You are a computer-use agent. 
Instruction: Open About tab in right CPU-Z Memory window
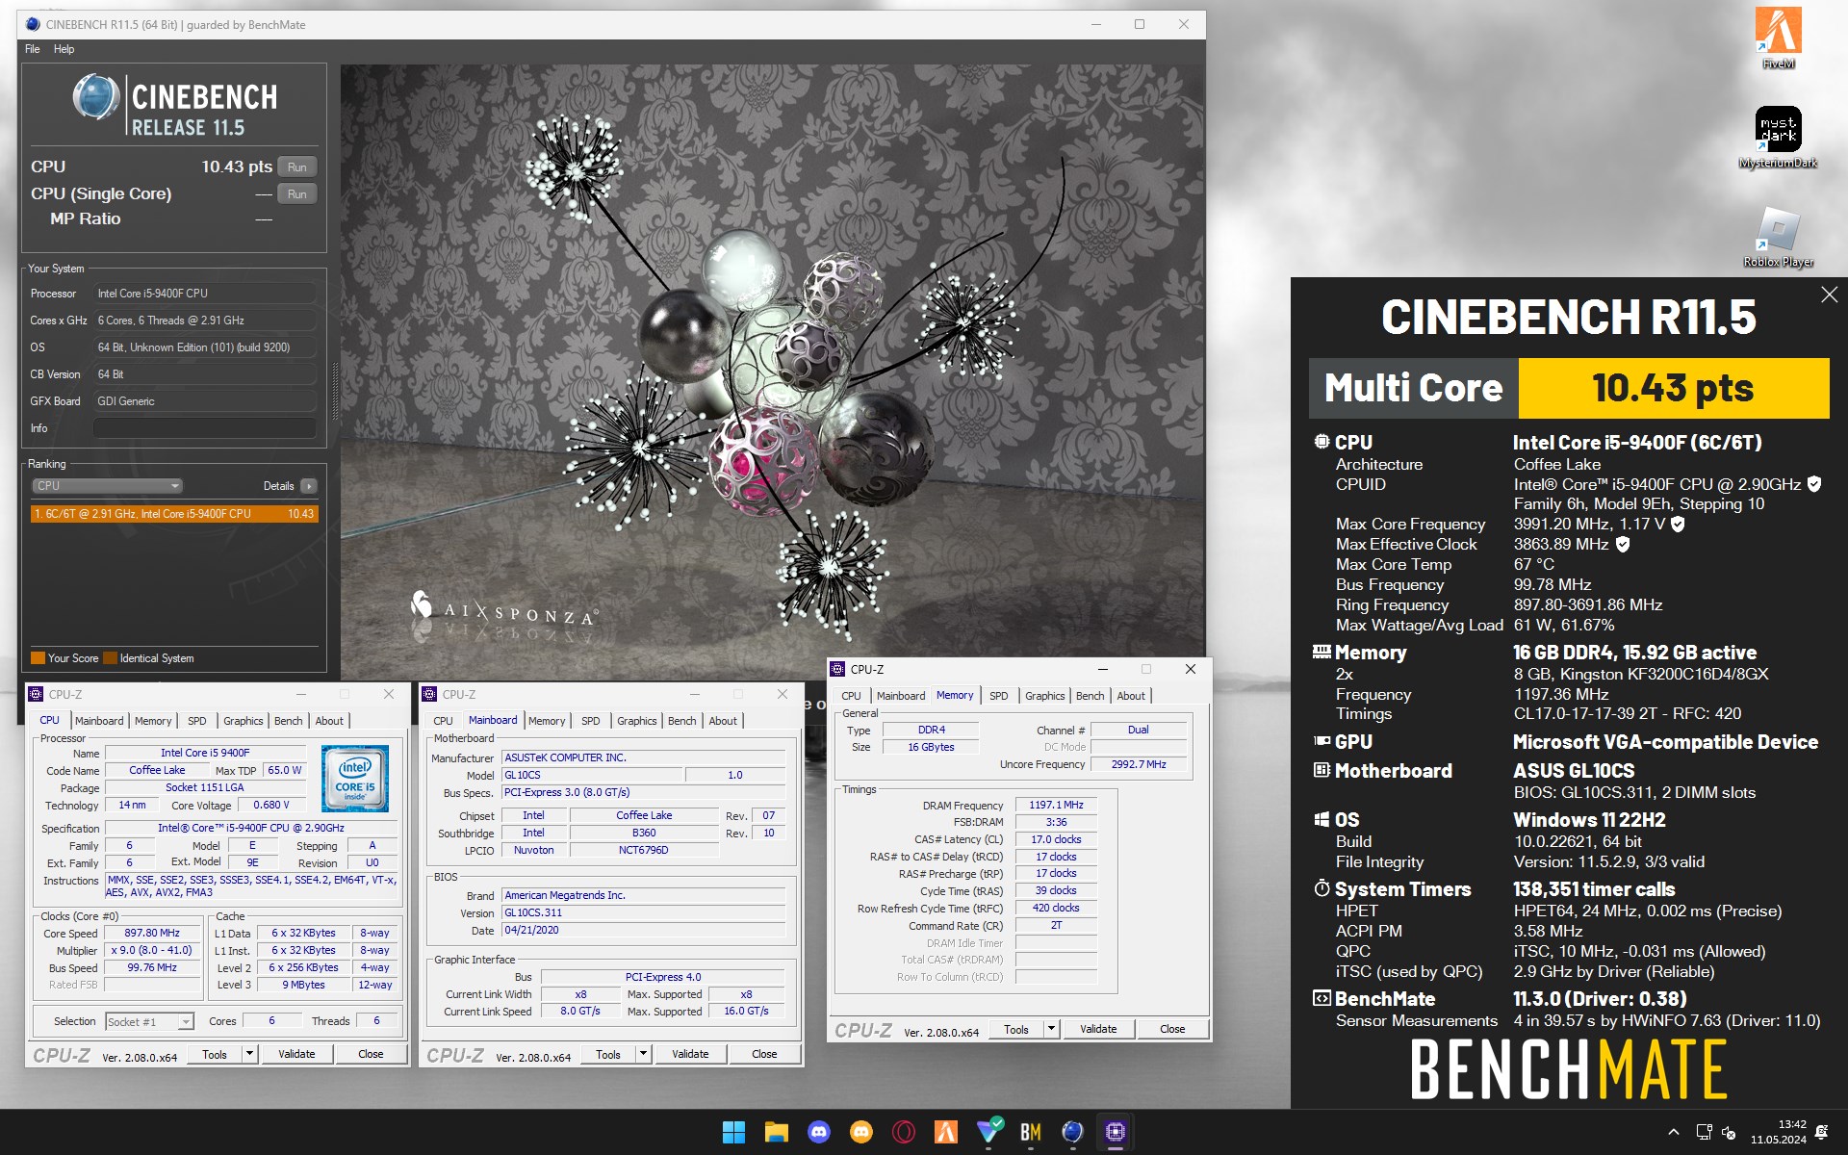[x=1131, y=696]
